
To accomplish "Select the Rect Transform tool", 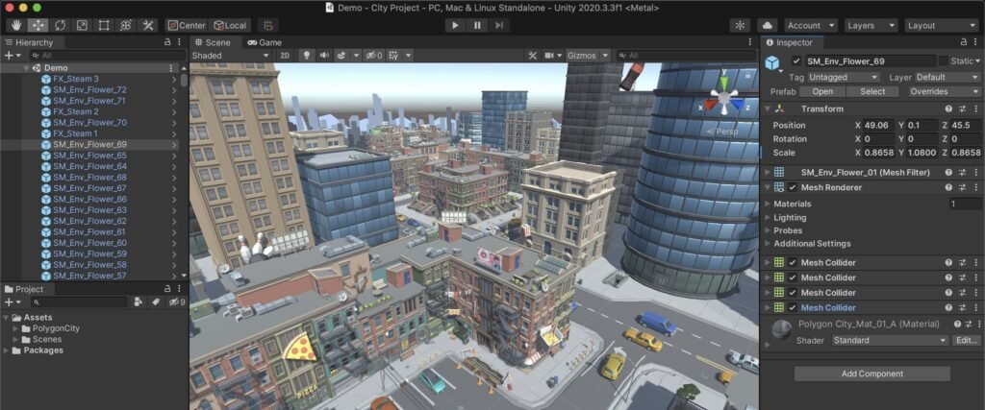I will [x=104, y=25].
